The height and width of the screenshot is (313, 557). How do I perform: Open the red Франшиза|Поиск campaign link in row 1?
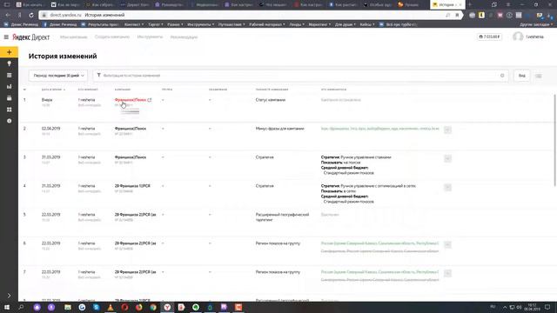(x=131, y=100)
